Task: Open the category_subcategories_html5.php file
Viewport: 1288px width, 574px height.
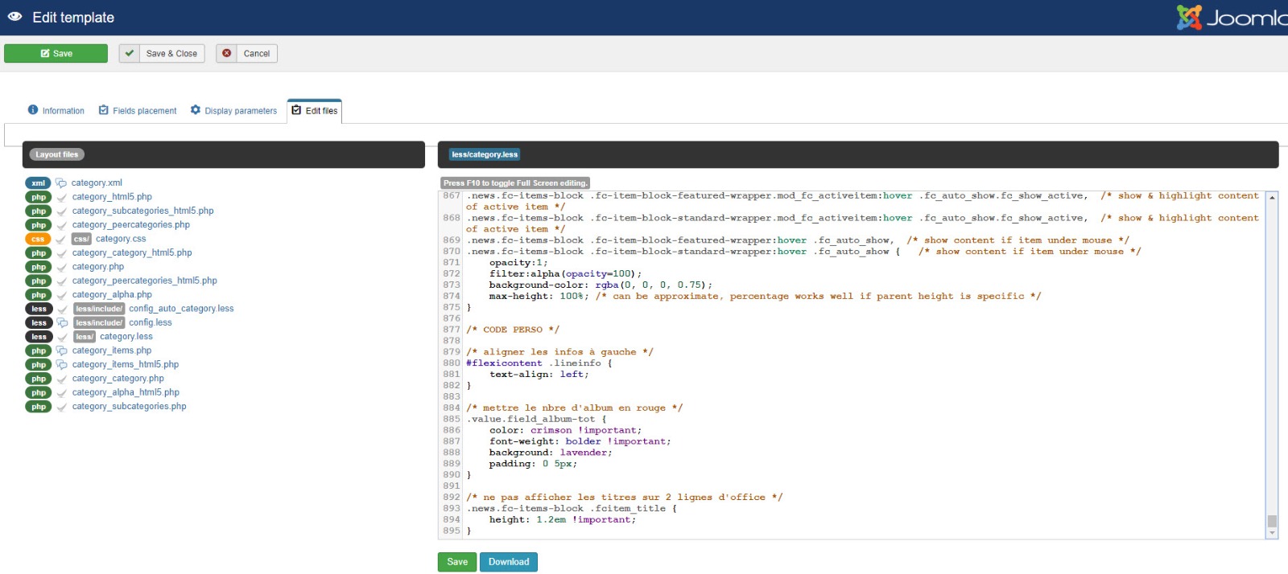Action: (x=143, y=211)
